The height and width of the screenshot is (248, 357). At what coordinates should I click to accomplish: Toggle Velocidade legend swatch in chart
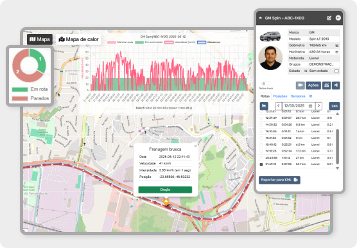pos(169,42)
